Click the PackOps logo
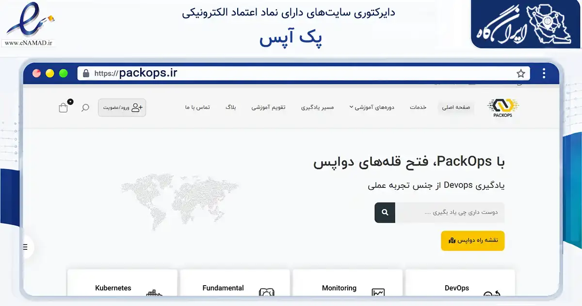This screenshot has width=582, height=306. pyautogui.click(x=503, y=107)
